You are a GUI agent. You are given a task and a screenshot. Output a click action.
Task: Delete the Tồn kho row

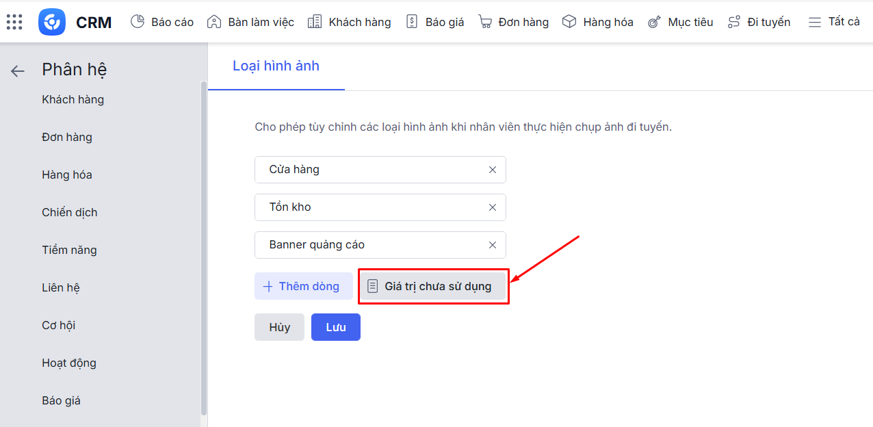click(x=493, y=207)
